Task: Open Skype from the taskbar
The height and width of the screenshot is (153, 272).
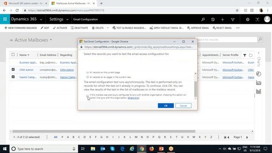Action: (x=112, y=149)
